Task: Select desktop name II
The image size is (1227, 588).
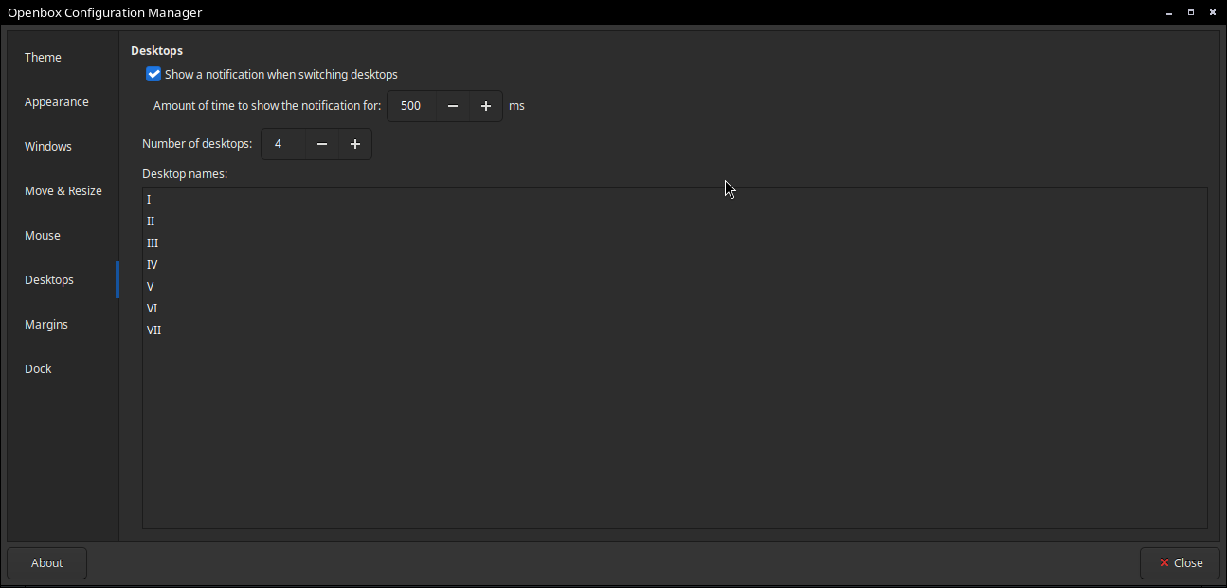Action: [675, 222]
